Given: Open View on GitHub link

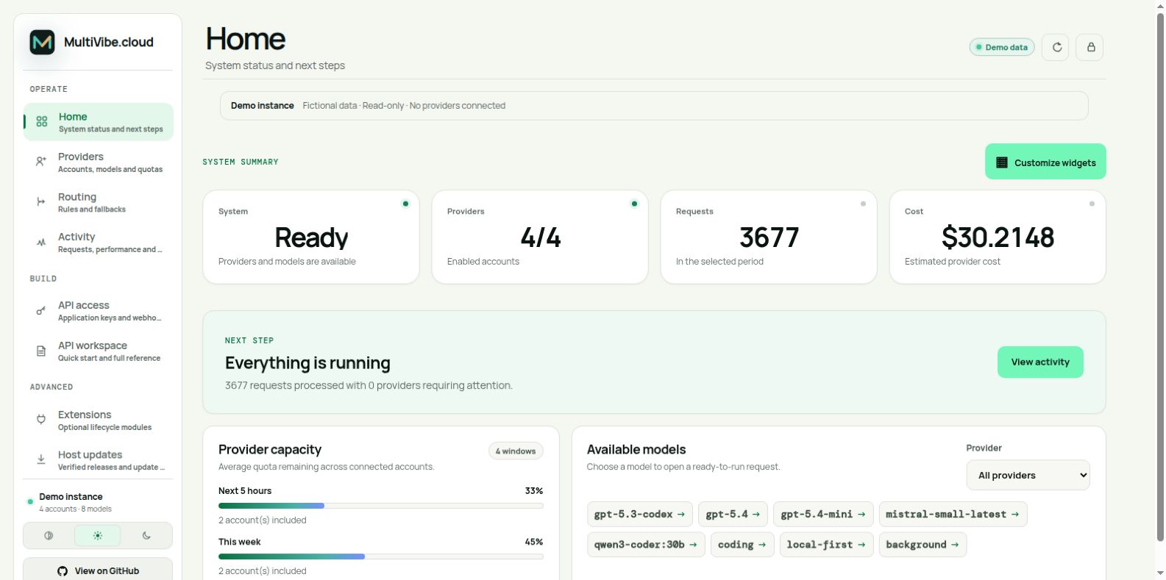Looking at the screenshot, I should coord(98,570).
